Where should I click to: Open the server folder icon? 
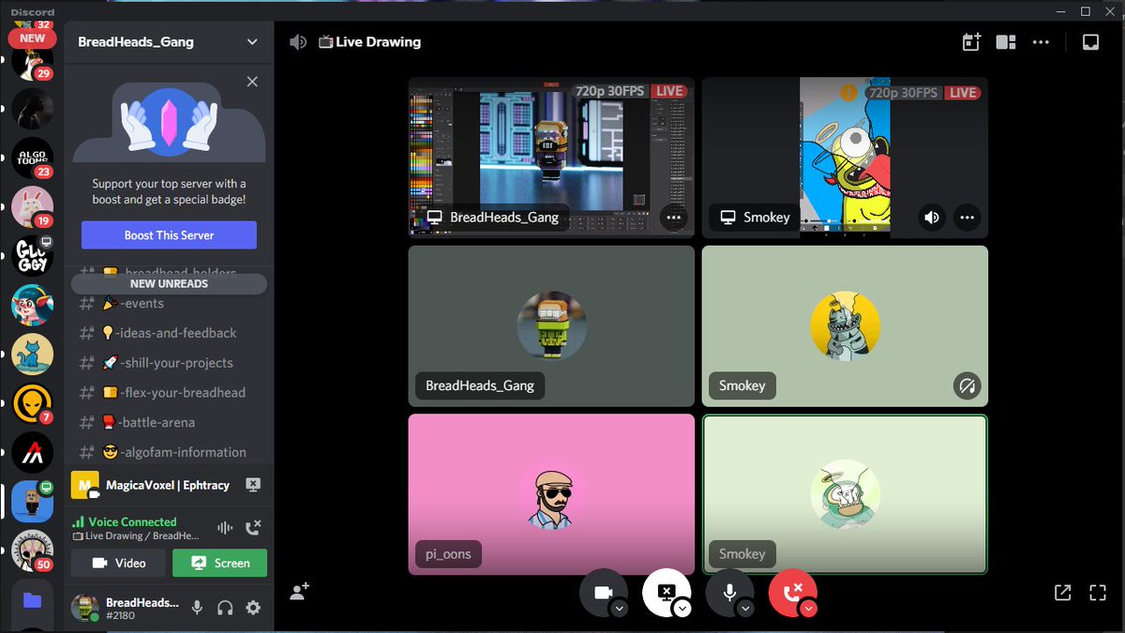32,600
